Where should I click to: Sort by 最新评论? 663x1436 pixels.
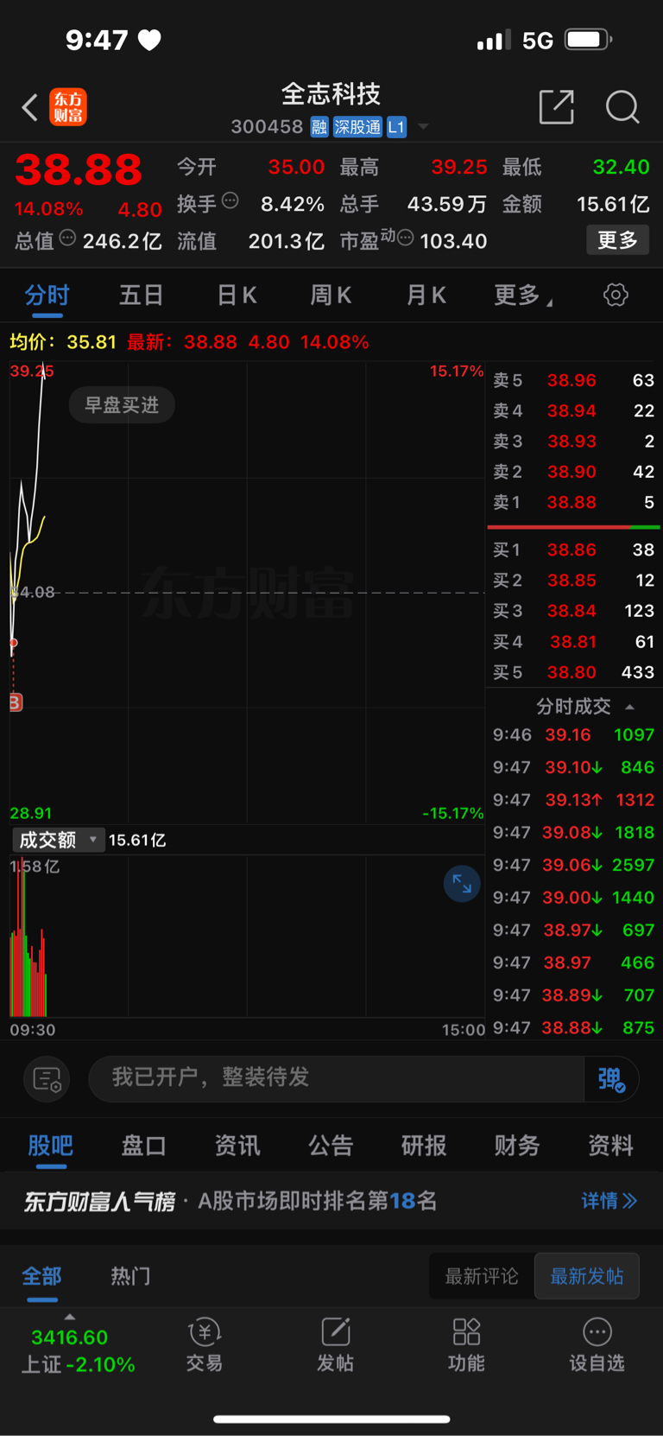(x=482, y=1276)
